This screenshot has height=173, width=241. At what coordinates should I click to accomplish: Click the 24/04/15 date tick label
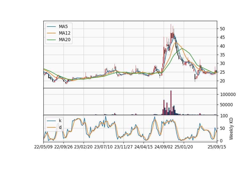[144, 147]
